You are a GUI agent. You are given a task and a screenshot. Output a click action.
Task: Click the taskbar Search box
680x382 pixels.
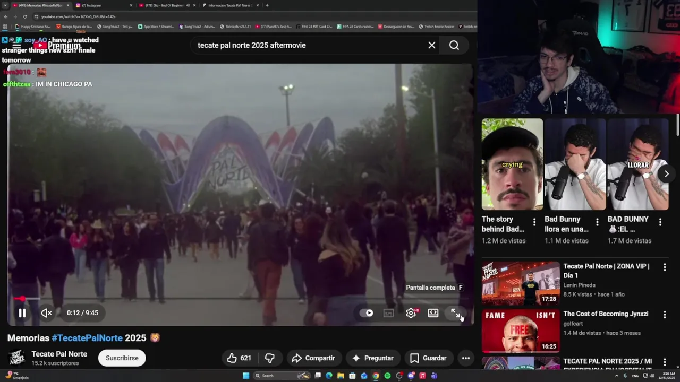pos(282,376)
